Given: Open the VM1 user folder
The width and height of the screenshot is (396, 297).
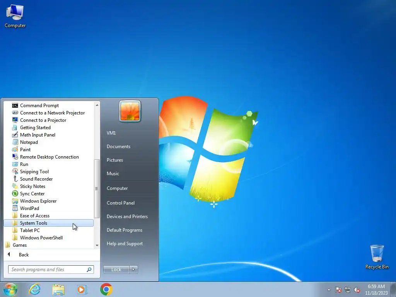Looking at the screenshot, I should 111,133.
